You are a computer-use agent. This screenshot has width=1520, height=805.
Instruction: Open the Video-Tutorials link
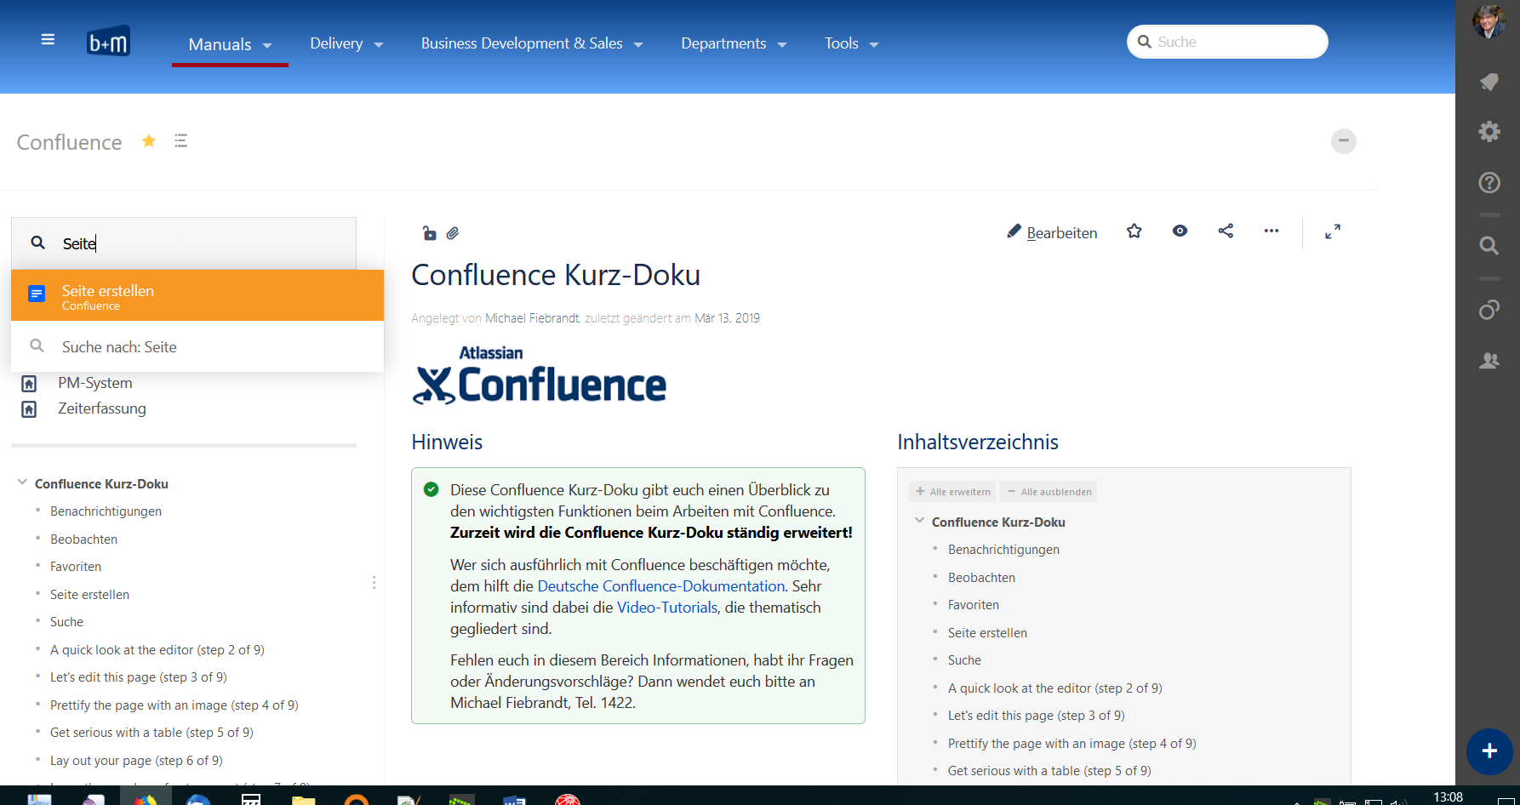coord(667,608)
